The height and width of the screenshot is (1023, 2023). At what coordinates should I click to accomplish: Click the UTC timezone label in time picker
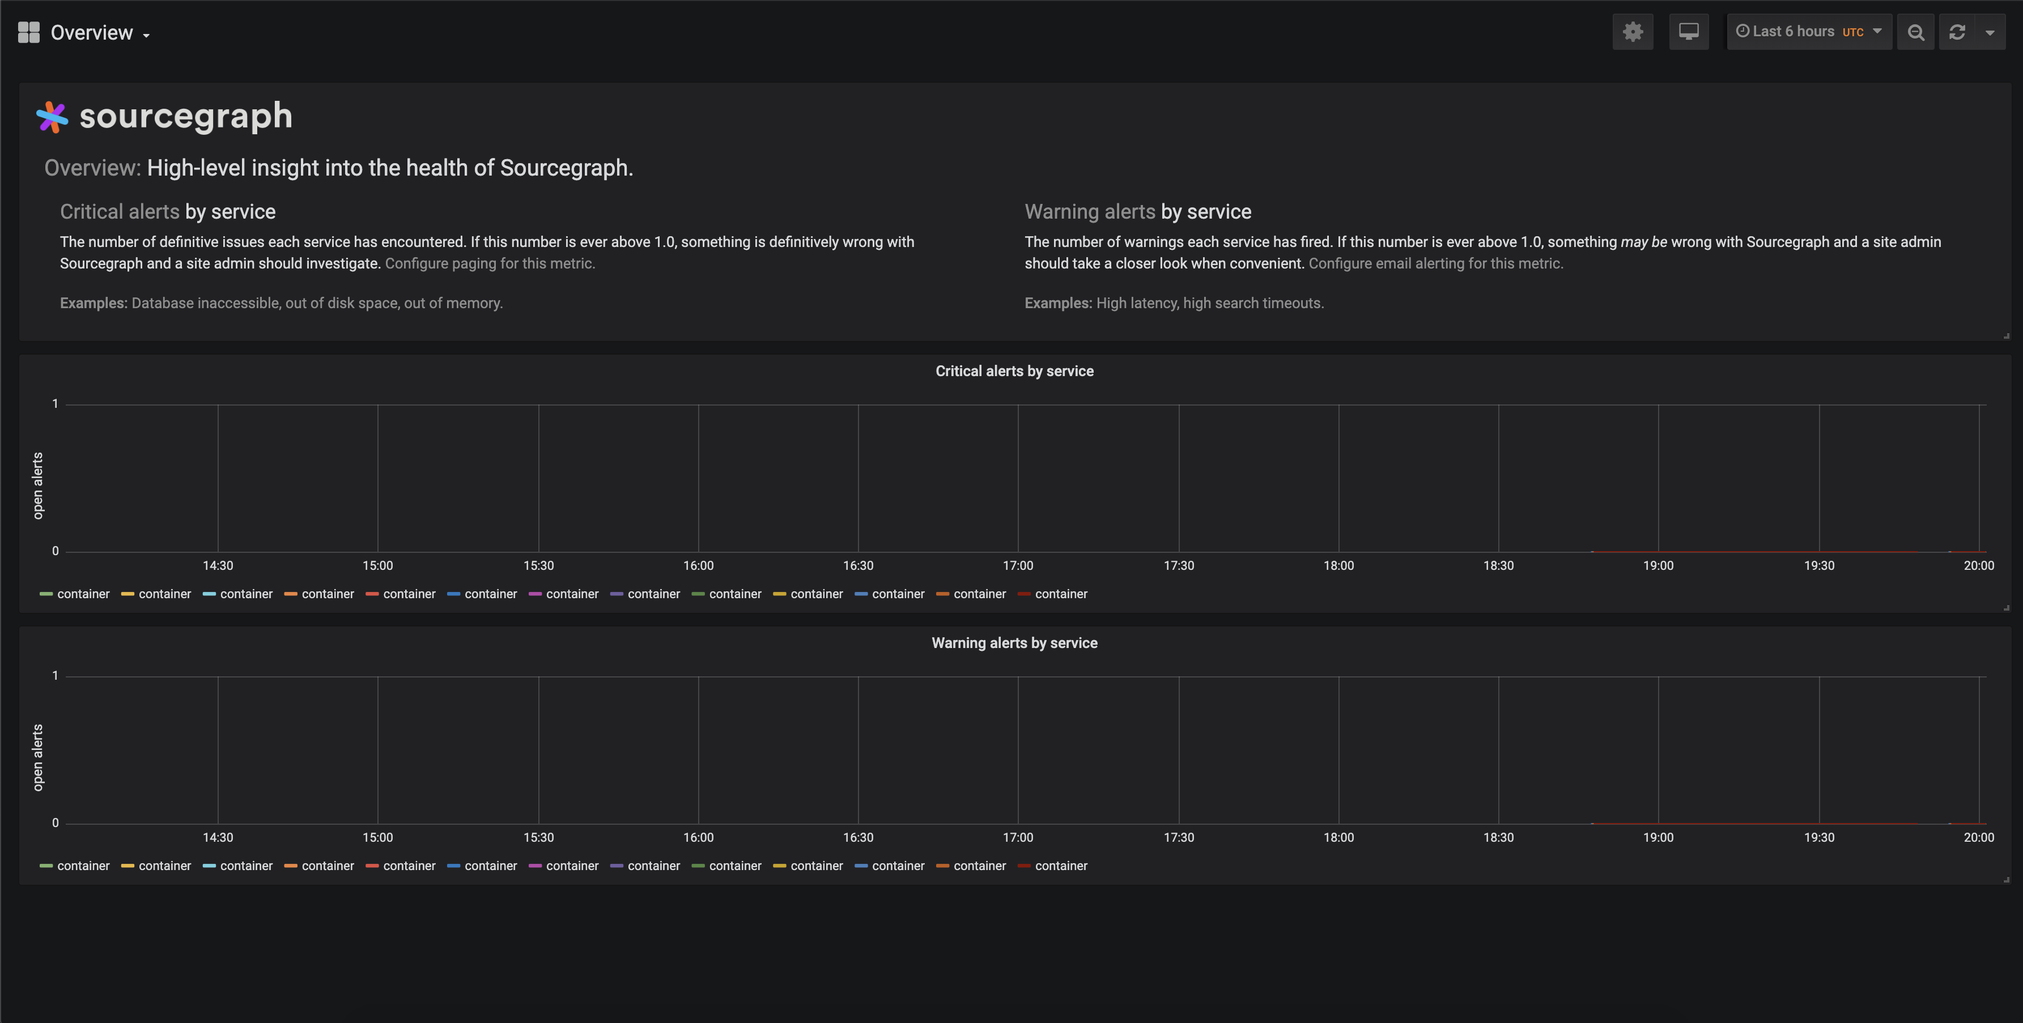click(1852, 32)
